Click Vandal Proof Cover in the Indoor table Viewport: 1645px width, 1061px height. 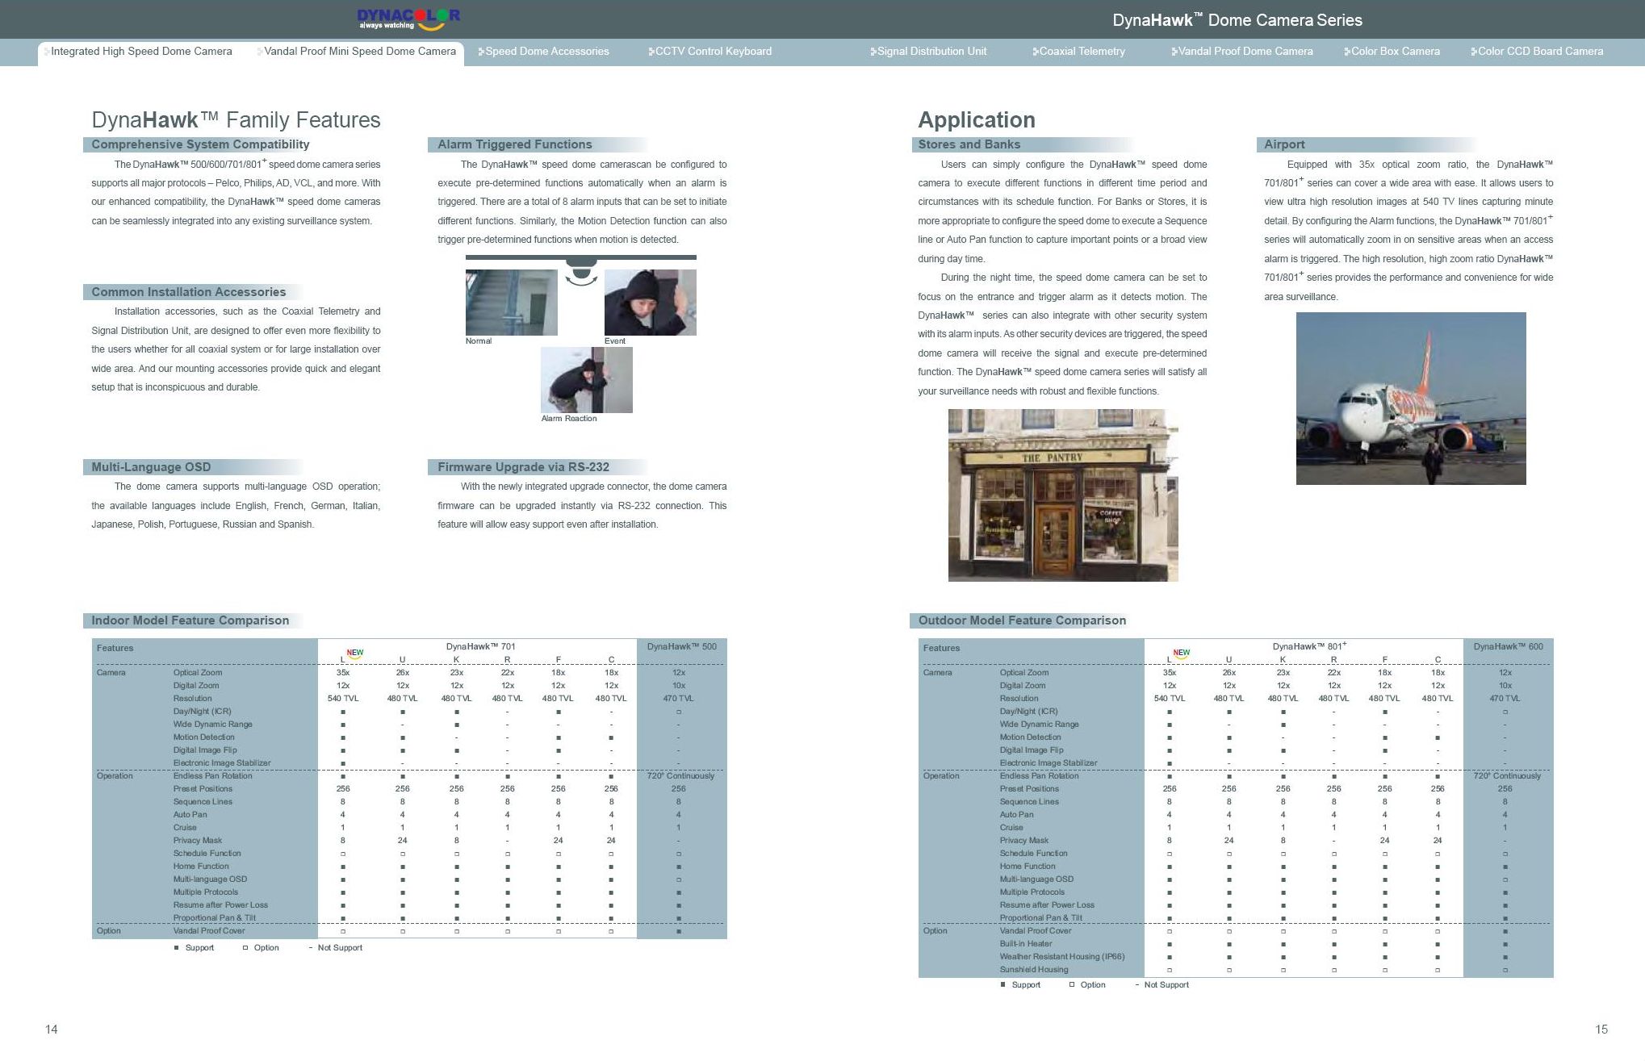point(209,931)
